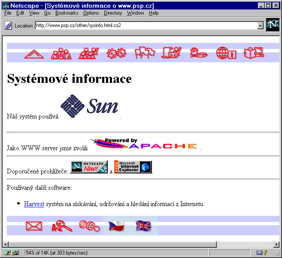Open the documents and computer icon
The height and width of the screenshot is (258, 282).
click(171, 53)
